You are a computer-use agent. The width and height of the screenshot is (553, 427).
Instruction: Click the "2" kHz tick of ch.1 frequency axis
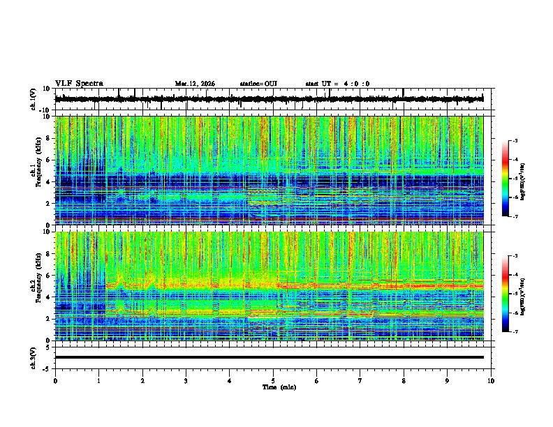coord(49,204)
